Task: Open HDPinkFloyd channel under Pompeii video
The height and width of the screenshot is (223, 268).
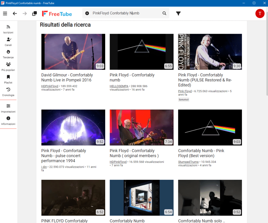Action: point(50,86)
